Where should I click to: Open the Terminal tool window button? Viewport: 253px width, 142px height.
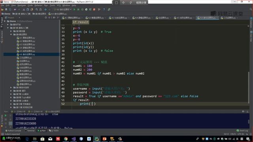(30, 131)
